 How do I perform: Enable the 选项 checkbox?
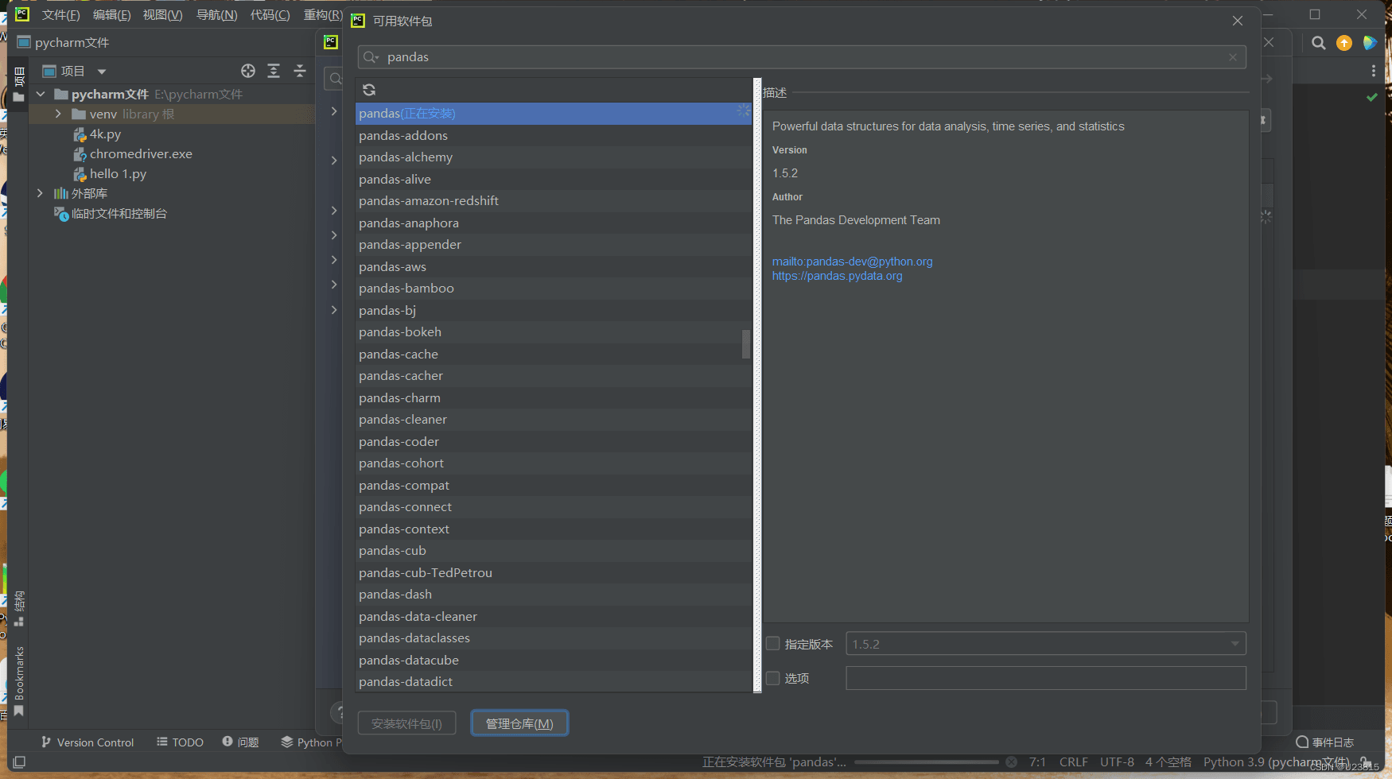tap(772, 678)
